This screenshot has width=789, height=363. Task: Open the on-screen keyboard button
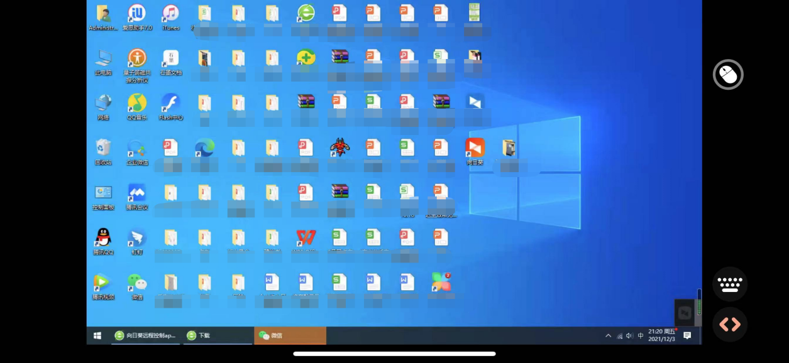730,284
